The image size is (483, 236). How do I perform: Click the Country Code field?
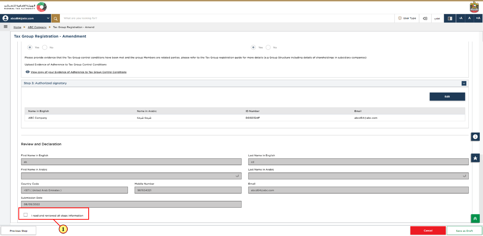tap(74, 190)
